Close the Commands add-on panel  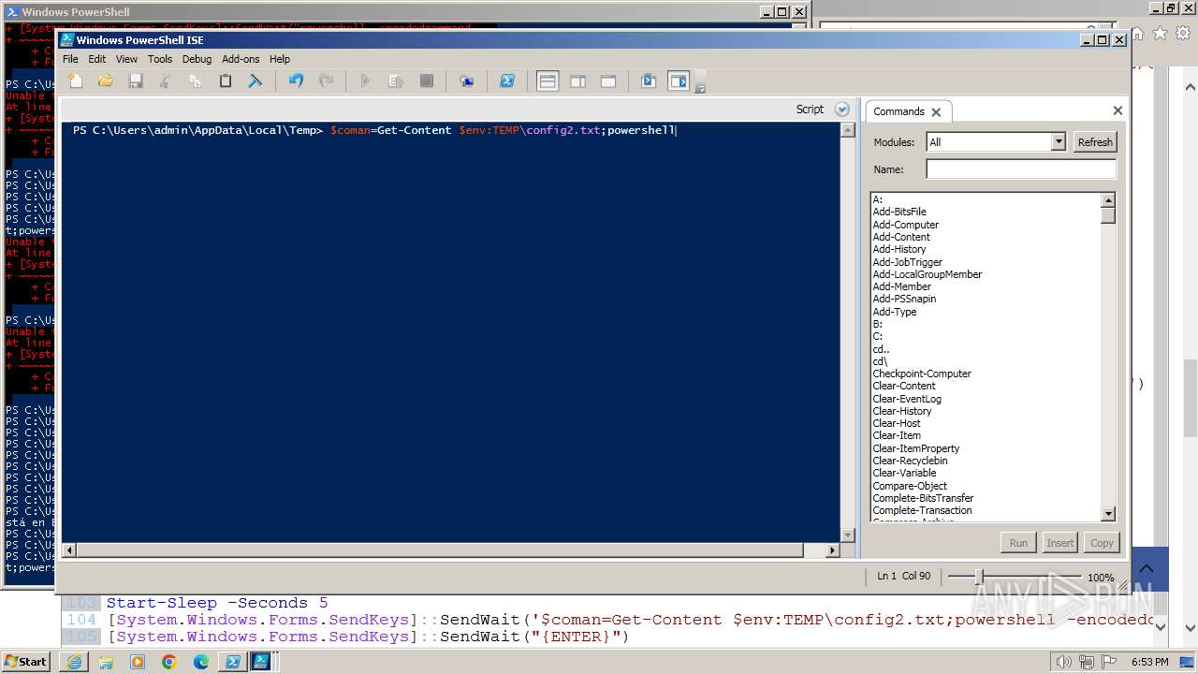(1117, 110)
